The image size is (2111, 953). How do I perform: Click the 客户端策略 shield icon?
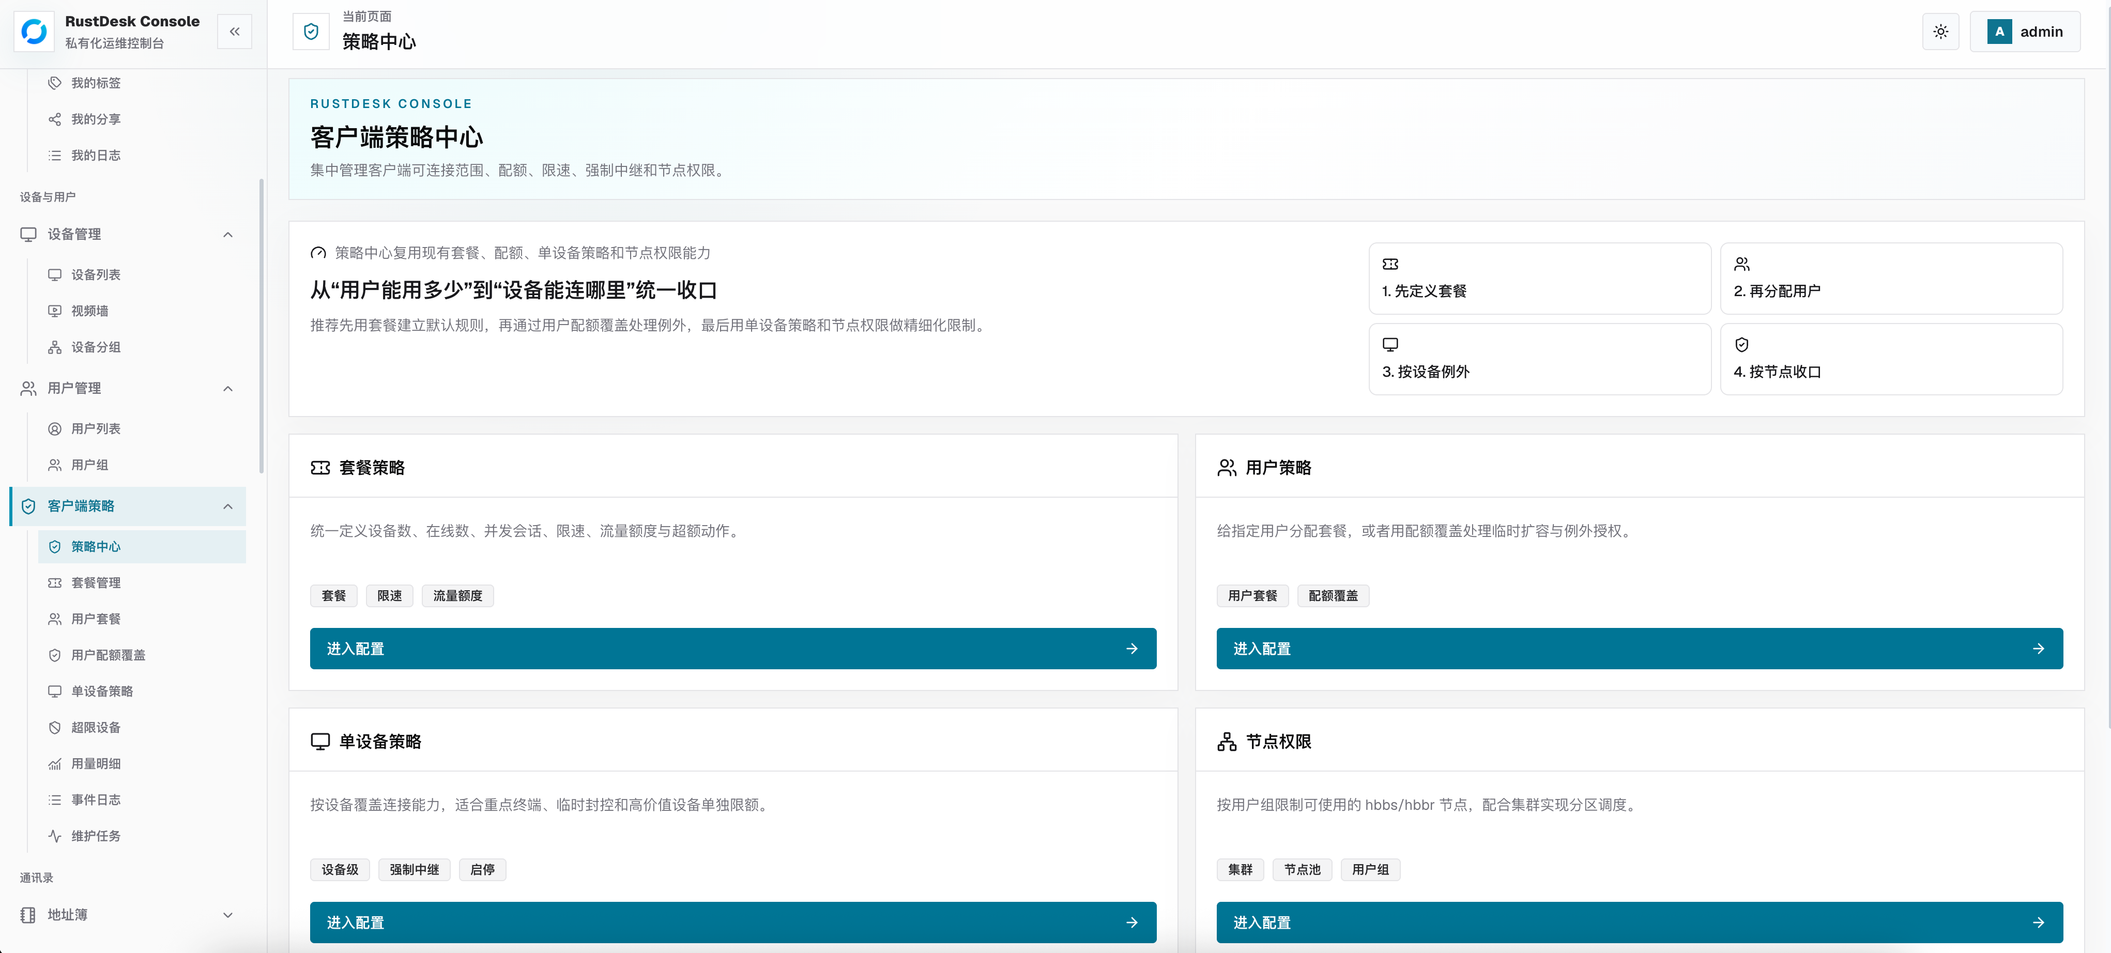pos(28,506)
